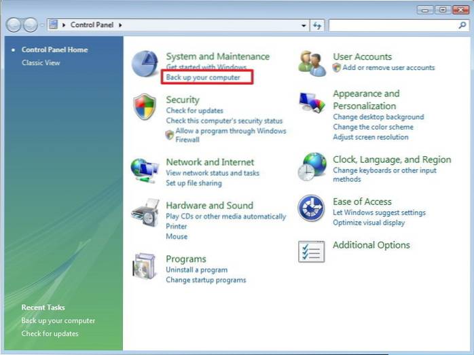Open the 'Back up your computer' link
Viewport: 474px width, 355px height.
click(203, 78)
